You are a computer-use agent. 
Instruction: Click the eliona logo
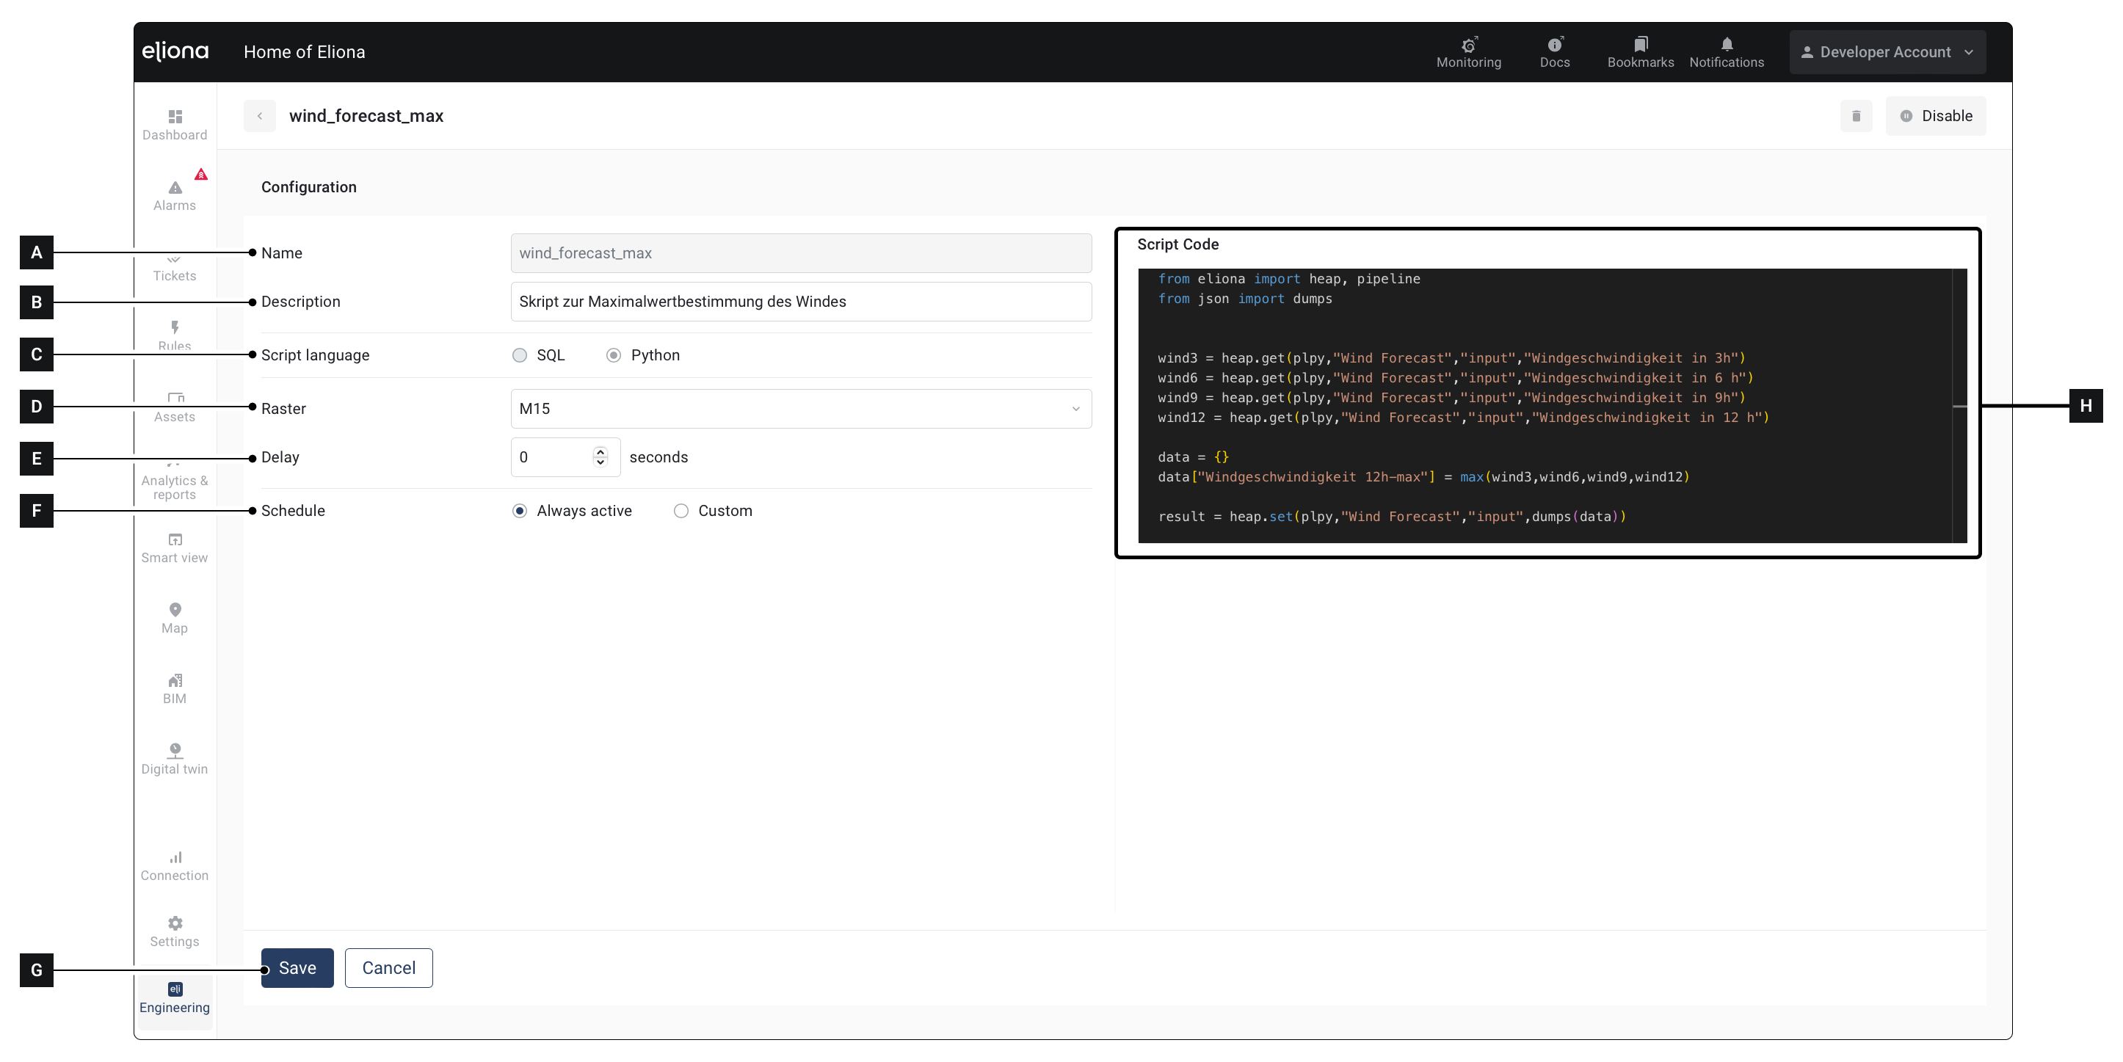[x=175, y=51]
